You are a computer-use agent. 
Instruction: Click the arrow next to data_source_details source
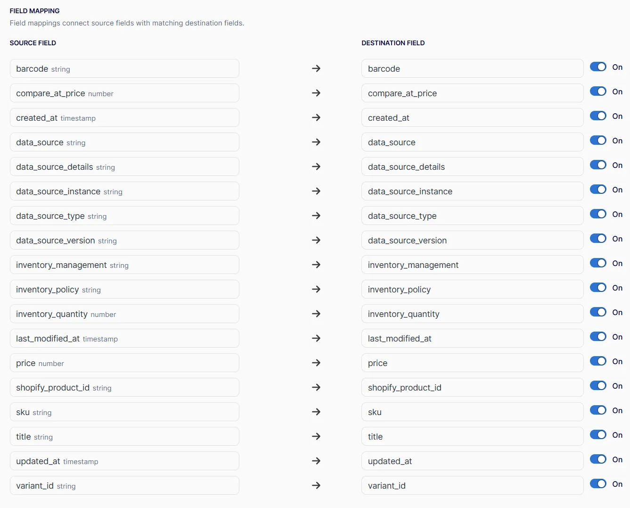316,167
